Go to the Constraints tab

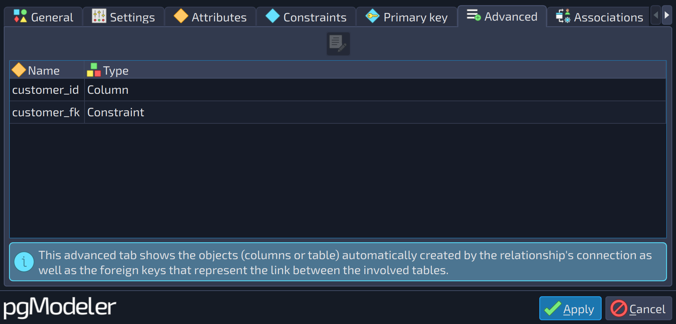point(306,17)
